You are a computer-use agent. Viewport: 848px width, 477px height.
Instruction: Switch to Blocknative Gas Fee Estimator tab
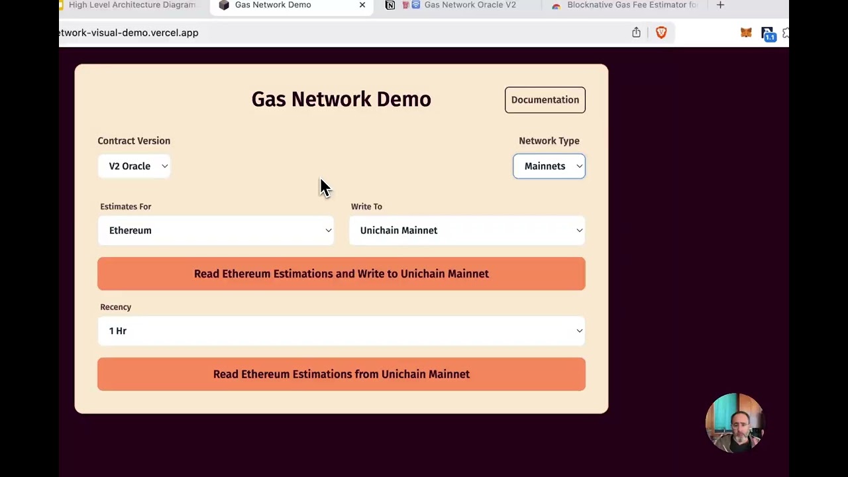click(626, 5)
